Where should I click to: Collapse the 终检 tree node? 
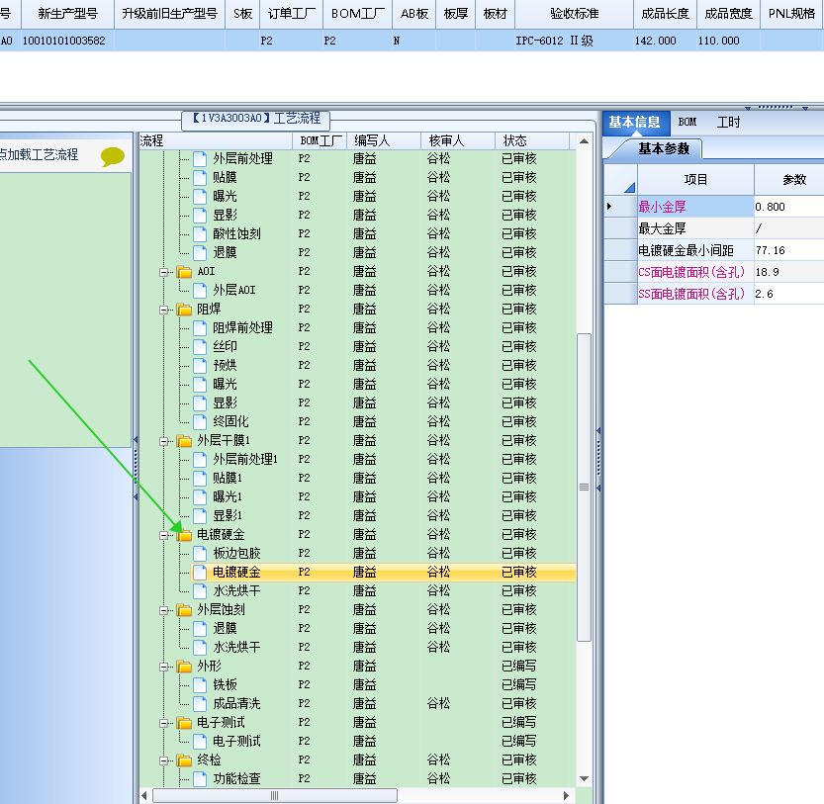[x=164, y=760]
